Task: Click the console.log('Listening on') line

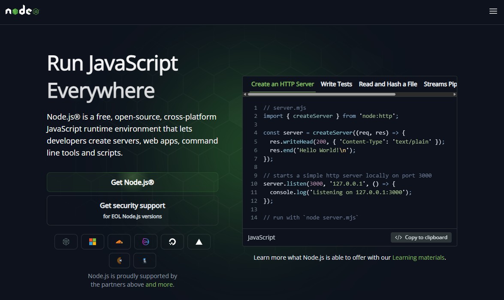Action: (341, 192)
